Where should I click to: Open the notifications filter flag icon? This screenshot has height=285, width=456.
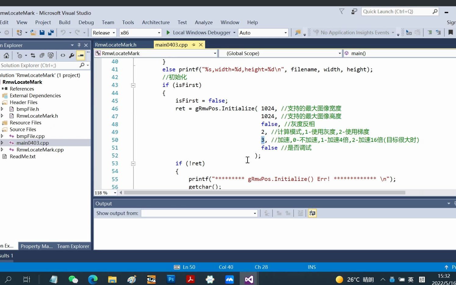coord(342,11)
